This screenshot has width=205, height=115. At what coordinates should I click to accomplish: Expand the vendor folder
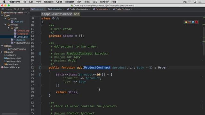pos(2,52)
